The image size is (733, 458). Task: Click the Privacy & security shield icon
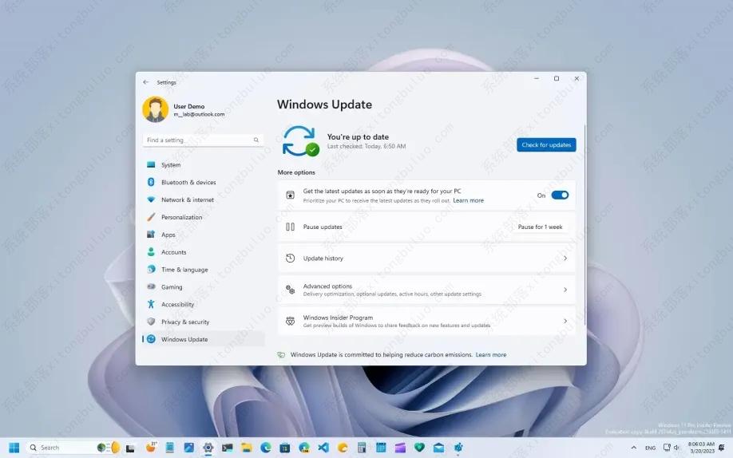click(x=151, y=322)
